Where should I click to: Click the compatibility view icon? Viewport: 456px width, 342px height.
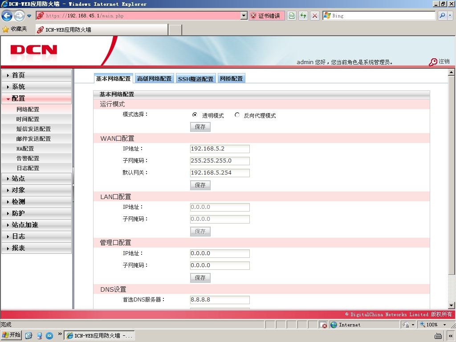[x=292, y=16]
